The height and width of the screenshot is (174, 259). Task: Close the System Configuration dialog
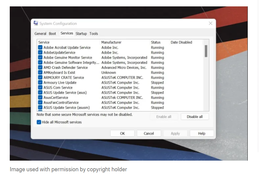211,23
